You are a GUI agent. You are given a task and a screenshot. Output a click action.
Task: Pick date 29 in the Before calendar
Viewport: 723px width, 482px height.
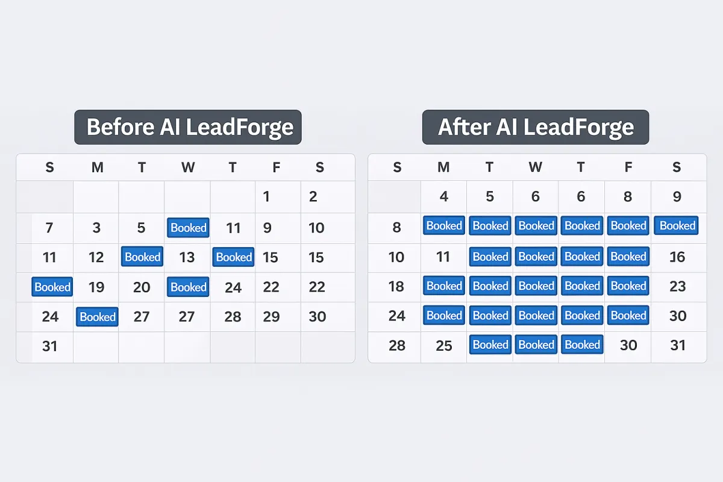pos(271,317)
